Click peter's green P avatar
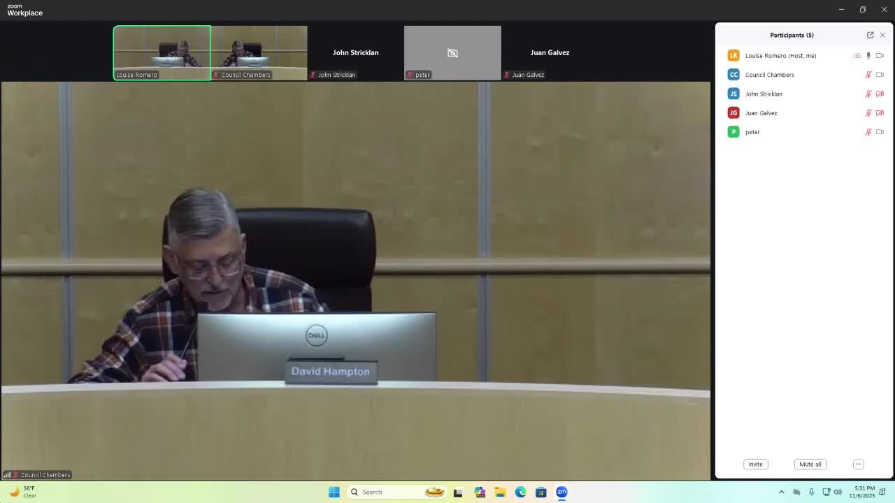Viewport: 895px width, 503px height. pos(733,132)
